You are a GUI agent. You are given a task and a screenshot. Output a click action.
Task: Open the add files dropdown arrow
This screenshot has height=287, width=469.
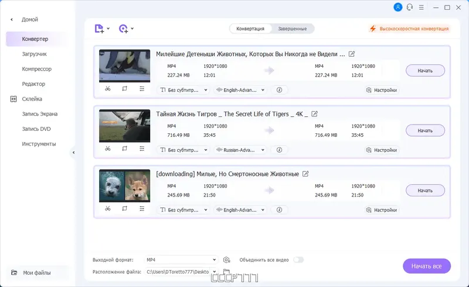coord(108,29)
